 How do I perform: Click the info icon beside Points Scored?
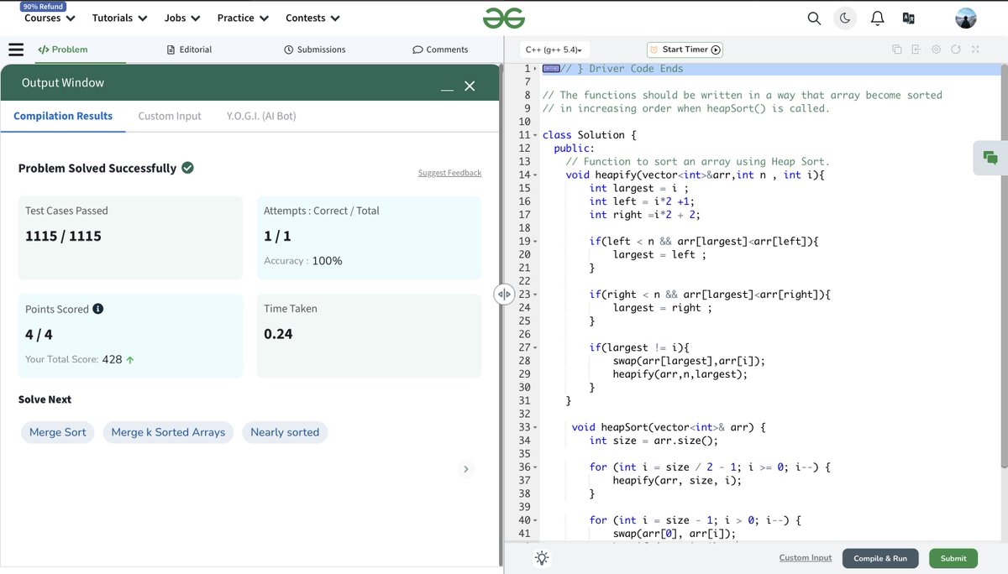click(x=98, y=309)
